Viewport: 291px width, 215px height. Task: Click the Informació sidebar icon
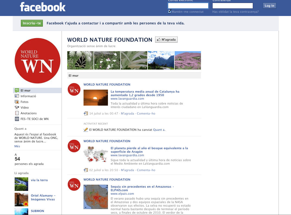pos(17,96)
